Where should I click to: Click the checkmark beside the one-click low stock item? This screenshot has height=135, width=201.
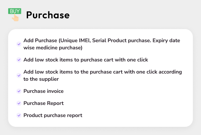(18, 60)
